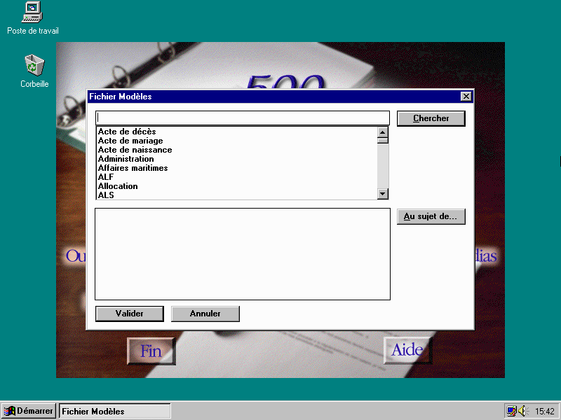The image size is (561, 420).
Task: Focus the search text field
Action: (243, 118)
